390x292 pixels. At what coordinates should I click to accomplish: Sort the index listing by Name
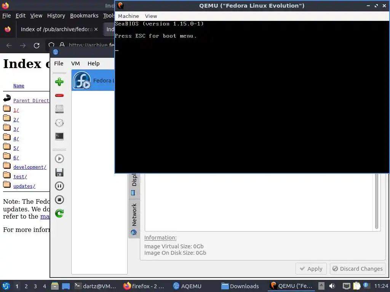pyautogui.click(x=19, y=86)
